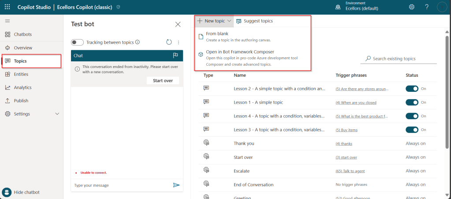451x199 pixels.
Task: Disable Lesson 1 simple topic toggle
Action: [x=412, y=102]
